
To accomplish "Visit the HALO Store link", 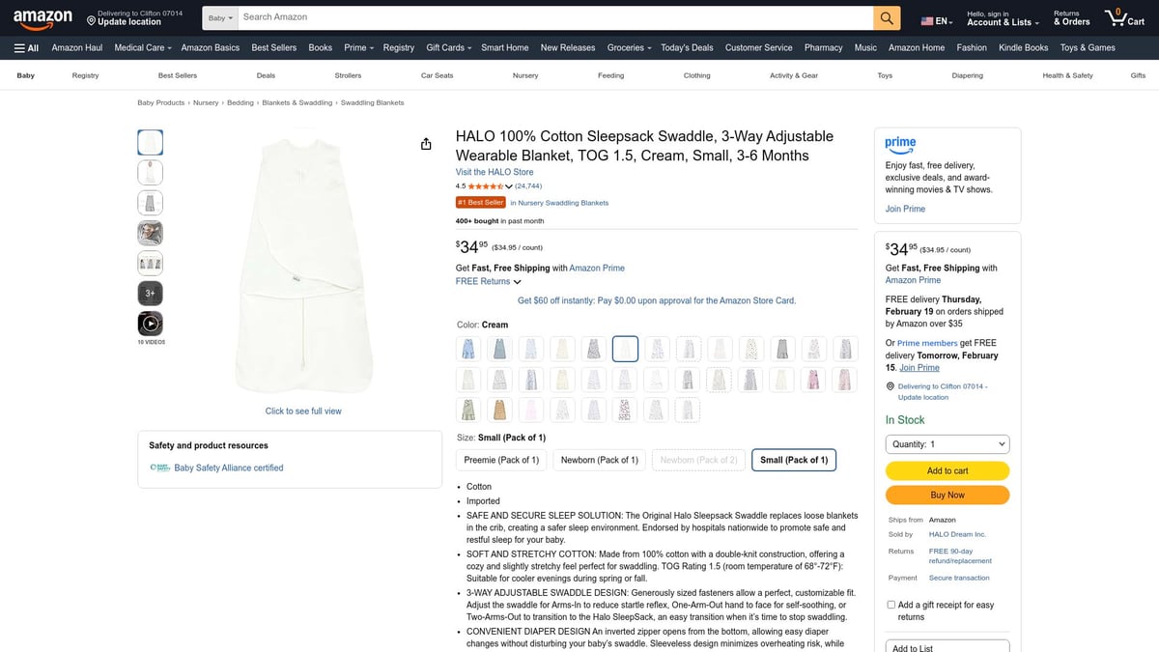I will [x=495, y=172].
